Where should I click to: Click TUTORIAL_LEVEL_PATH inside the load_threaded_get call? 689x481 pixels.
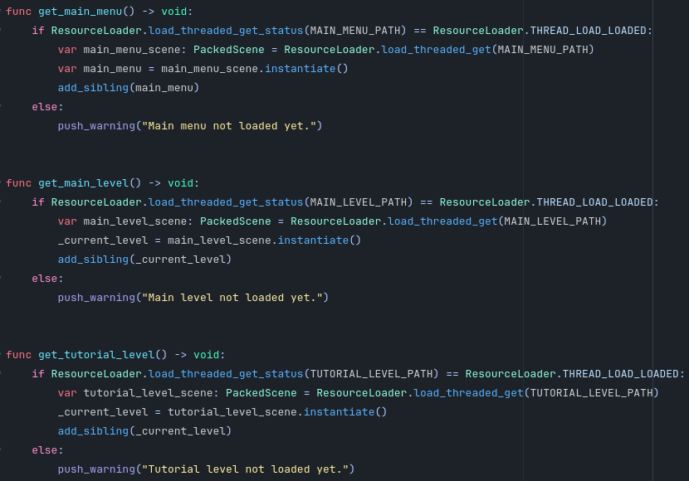point(591,393)
